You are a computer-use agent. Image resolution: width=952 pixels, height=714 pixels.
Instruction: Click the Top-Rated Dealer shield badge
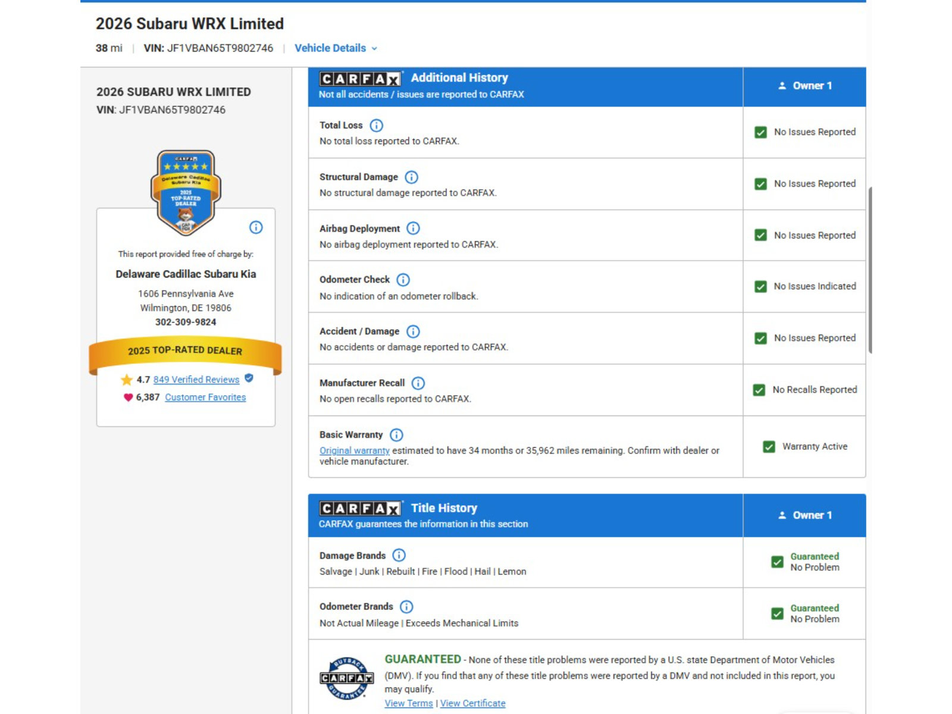(186, 192)
